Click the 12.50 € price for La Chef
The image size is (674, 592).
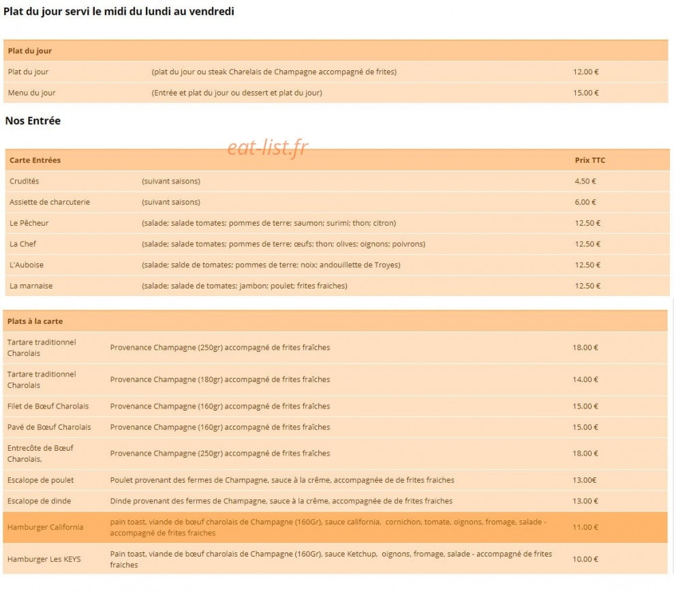point(587,244)
